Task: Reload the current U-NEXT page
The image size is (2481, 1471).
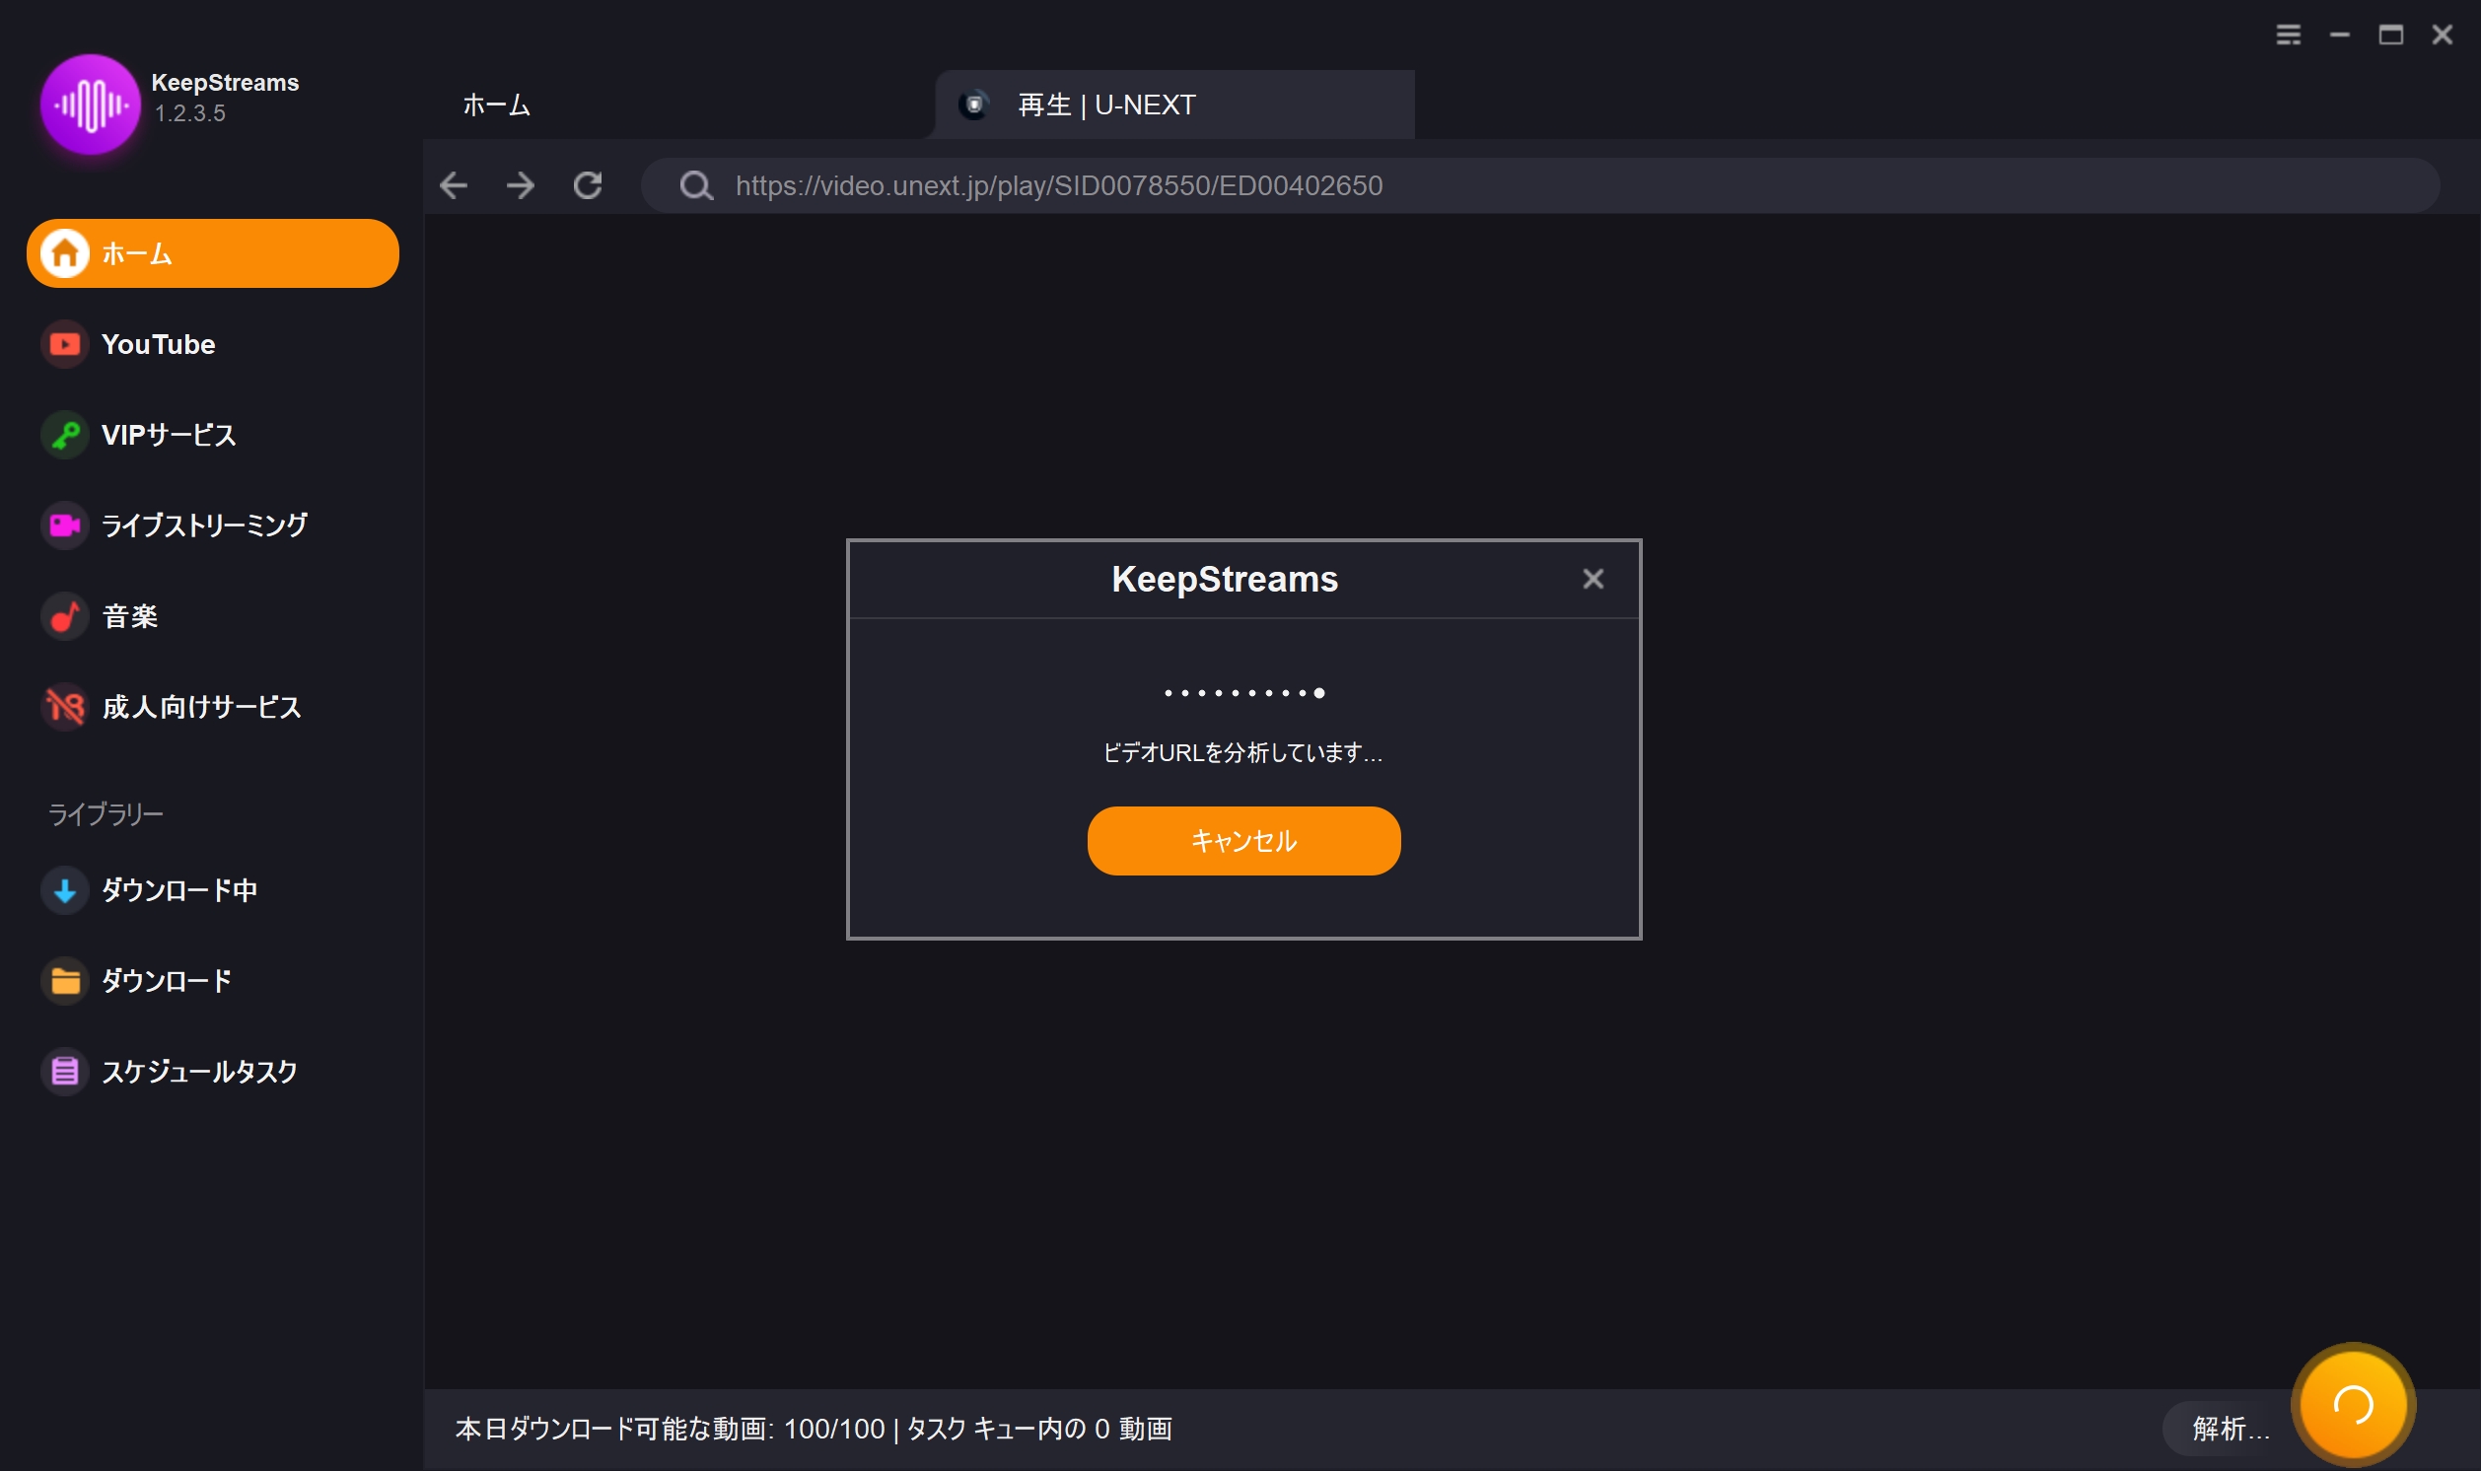Action: pos(588,185)
